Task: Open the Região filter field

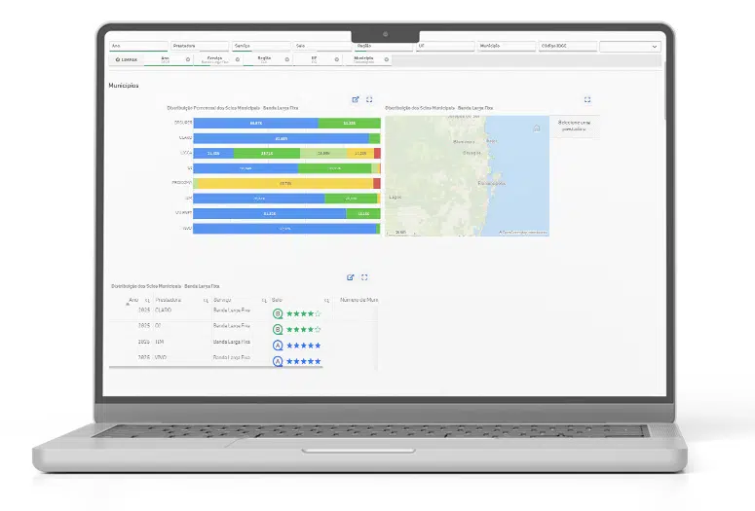Action: 383,46
